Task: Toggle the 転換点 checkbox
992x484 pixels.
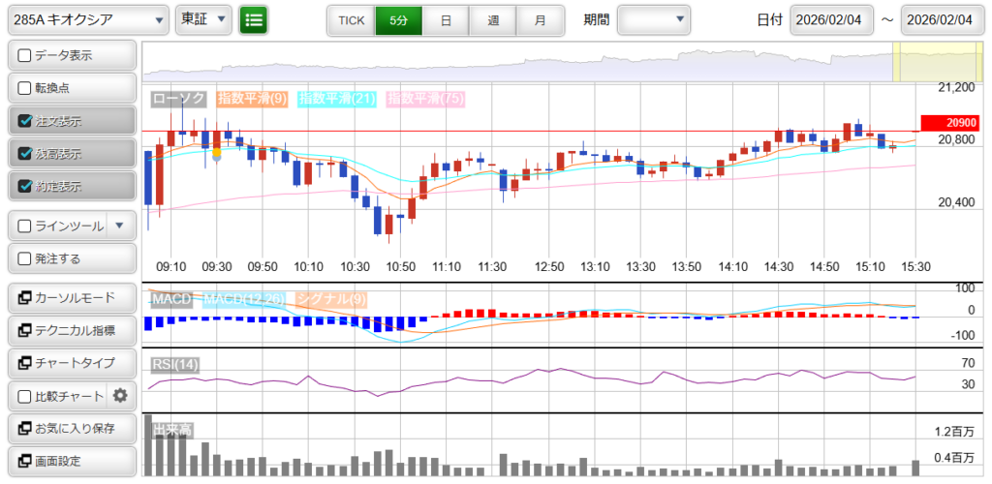Action: [26, 88]
